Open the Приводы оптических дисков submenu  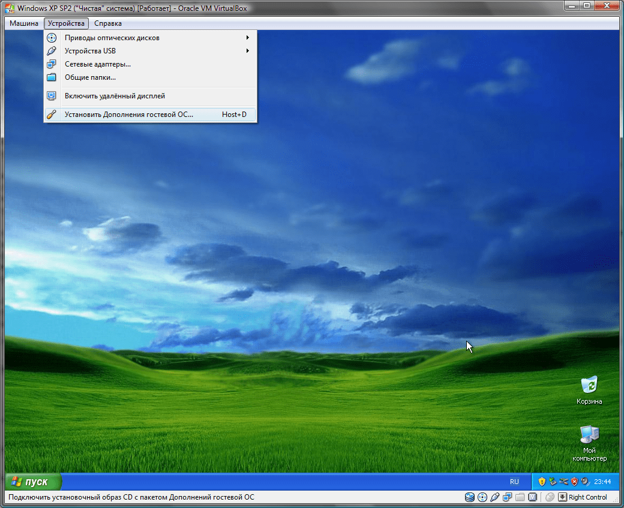pyautogui.click(x=151, y=38)
